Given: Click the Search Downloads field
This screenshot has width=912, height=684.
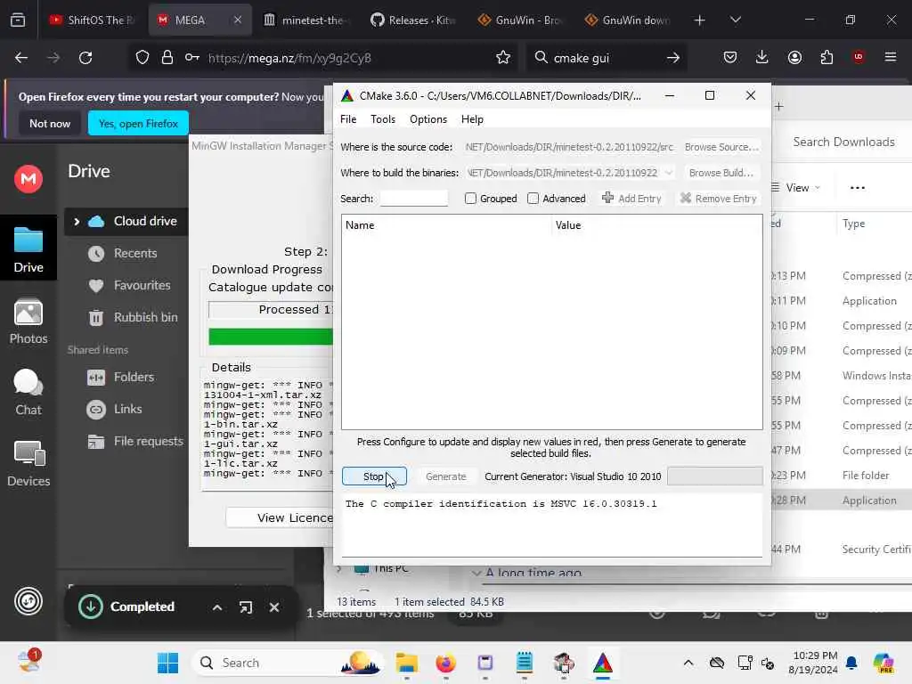Looking at the screenshot, I should pos(843,142).
